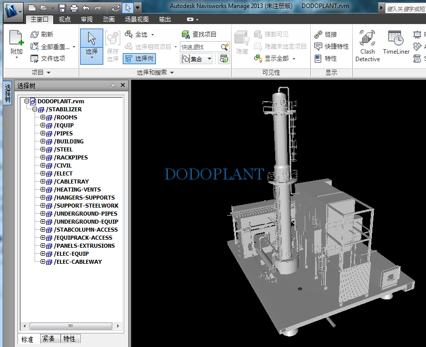Switch to the Animation (动画) ribbon tab
This screenshot has height=347, width=426.
coord(109,19)
